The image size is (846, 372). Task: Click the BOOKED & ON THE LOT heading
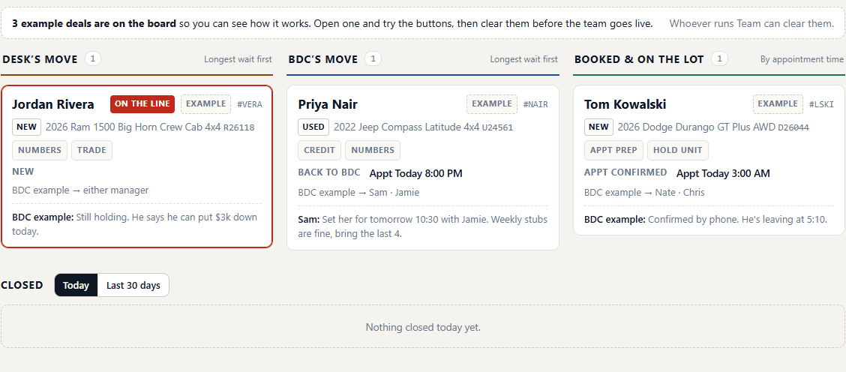(639, 59)
